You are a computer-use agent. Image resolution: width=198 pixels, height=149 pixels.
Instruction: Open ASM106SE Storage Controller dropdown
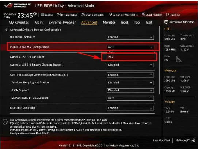coord(130,75)
